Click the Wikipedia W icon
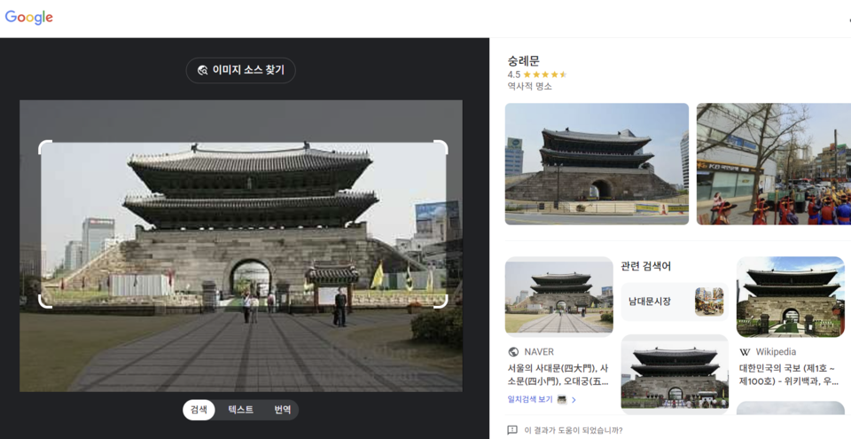 (x=745, y=352)
